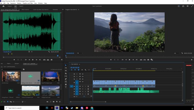Screen dimensions: 194x110
Task: Open Source tab panel menu
Action: pyautogui.click(x=19, y=9)
